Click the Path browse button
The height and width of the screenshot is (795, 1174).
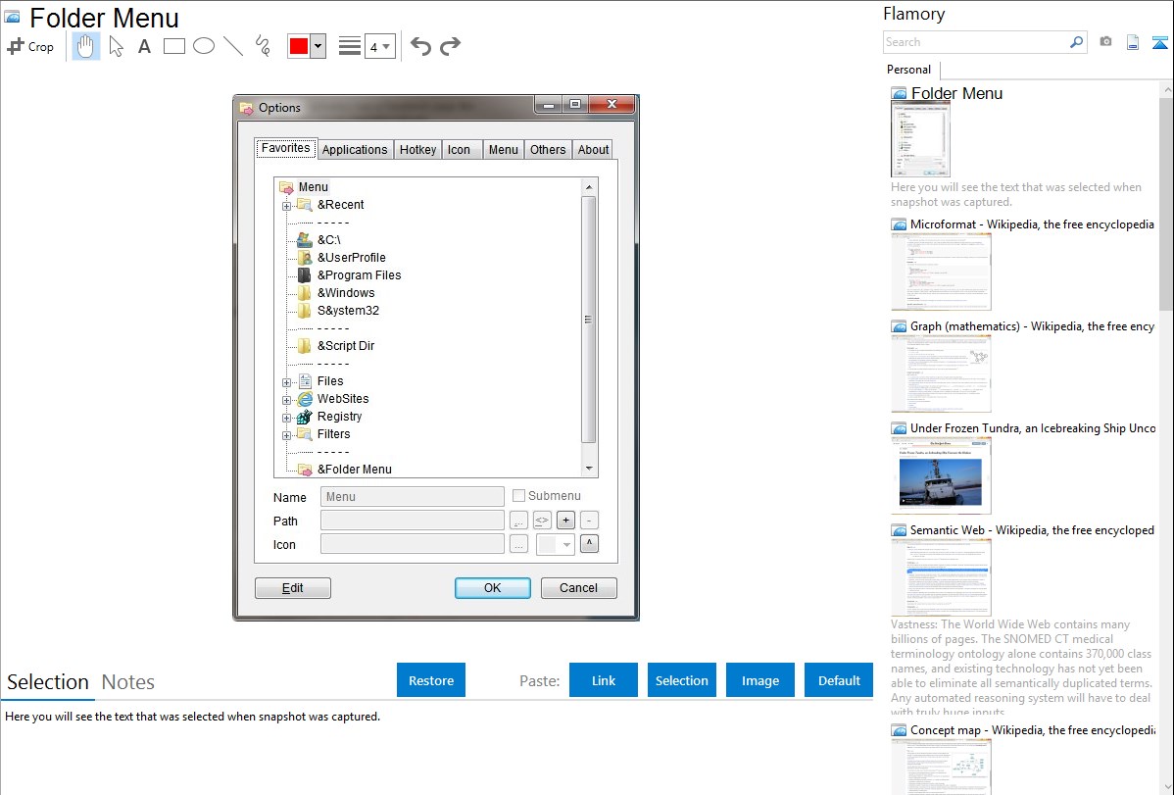pos(518,520)
